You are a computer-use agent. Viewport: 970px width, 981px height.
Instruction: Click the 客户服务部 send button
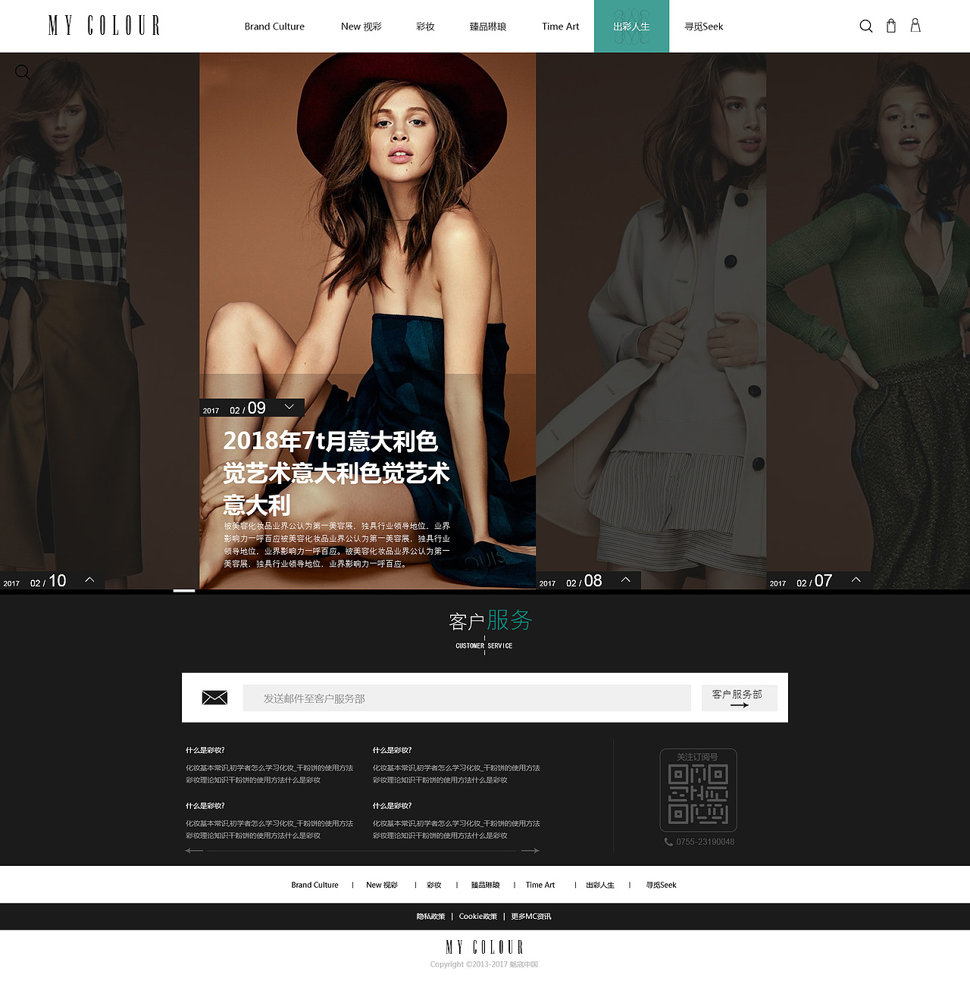point(739,698)
